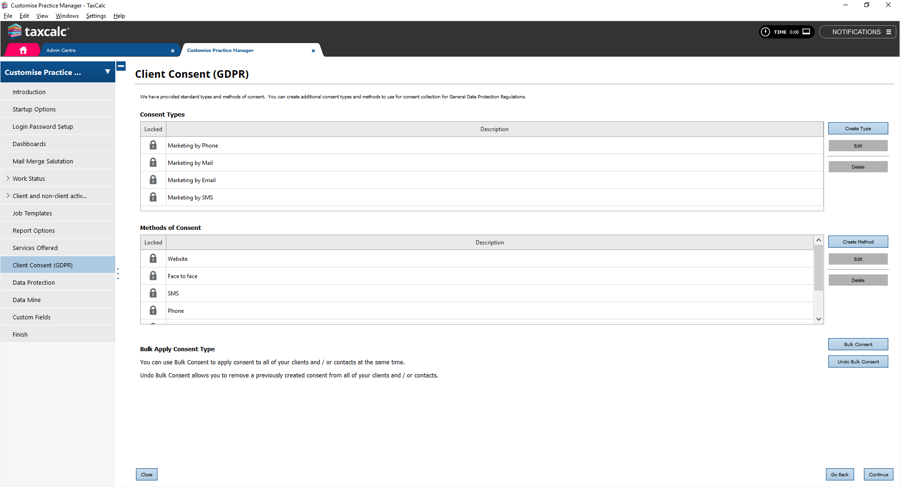Click the home icon tab
The width and height of the screenshot is (900, 487).
point(23,50)
